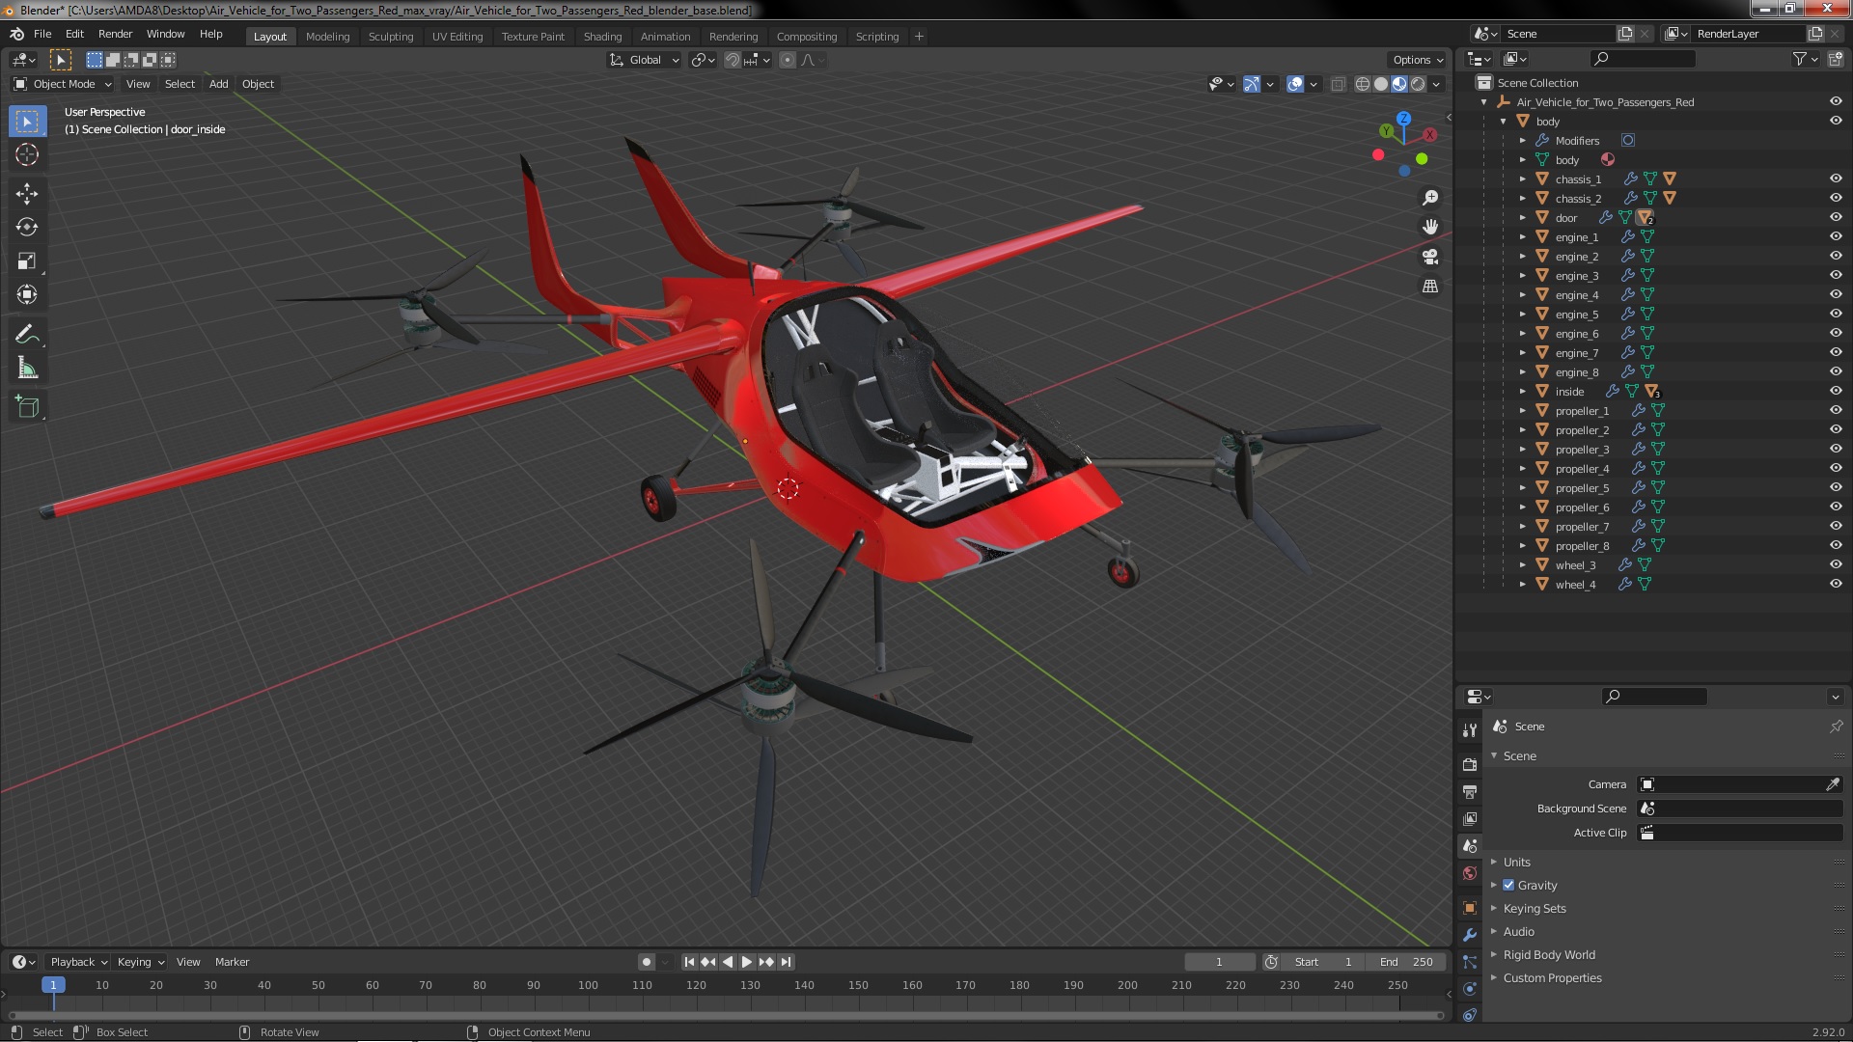Switch to wireframe shading mode
The image size is (1853, 1042).
tap(1363, 85)
